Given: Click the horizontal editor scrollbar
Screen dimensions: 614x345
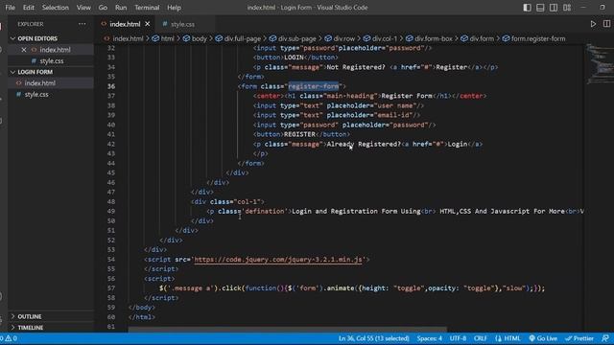Looking at the screenshot, I should pyautogui.click(x=288, y=330).
